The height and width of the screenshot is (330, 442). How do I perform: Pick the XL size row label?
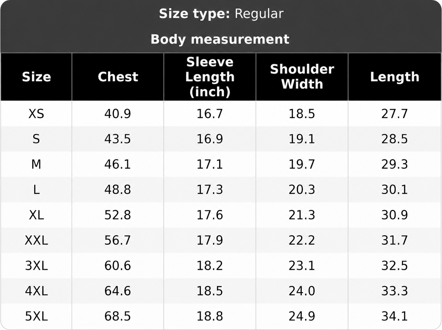(36, 215)
